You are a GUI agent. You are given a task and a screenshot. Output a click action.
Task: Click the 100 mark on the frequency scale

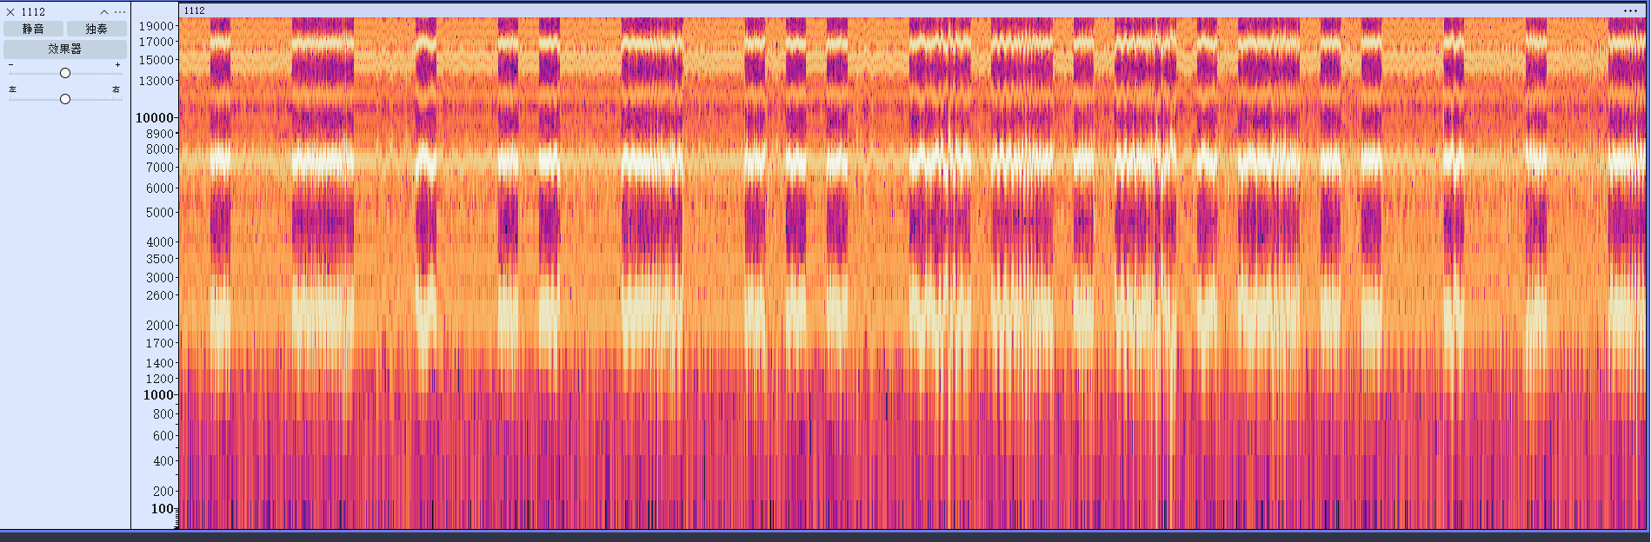point(162,508)
